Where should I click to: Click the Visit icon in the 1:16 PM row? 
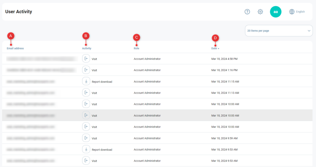click(x=86, y=70)
